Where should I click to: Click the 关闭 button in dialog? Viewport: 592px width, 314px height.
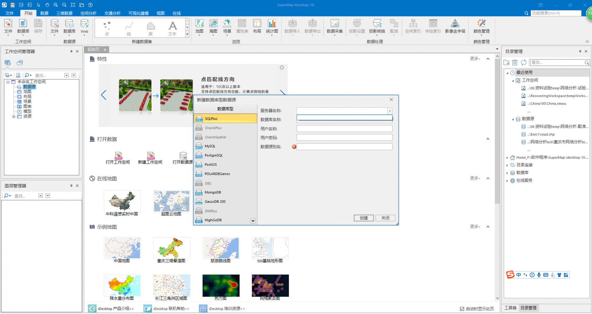pyautogui.click(x=385, y=218)
